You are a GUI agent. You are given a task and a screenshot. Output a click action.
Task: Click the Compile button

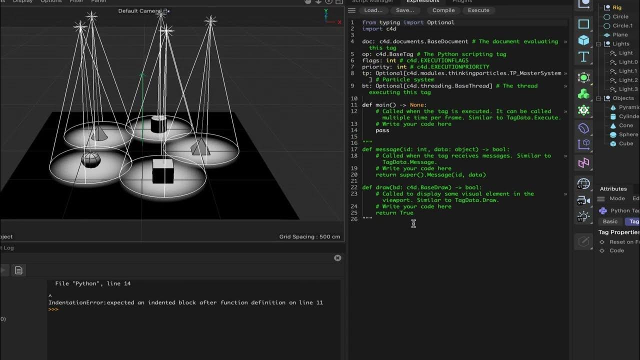443,10
